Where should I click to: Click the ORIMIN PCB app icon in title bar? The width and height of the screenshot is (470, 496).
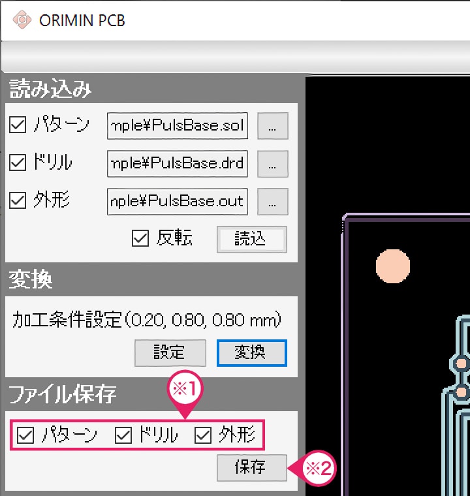(x=22, y=20)
